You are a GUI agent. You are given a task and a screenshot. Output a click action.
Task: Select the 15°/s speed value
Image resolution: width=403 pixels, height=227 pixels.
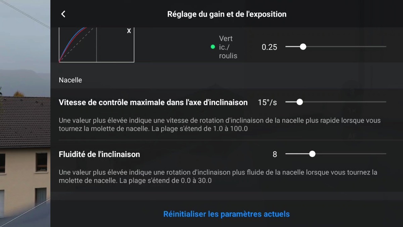[x=267, y=103]
